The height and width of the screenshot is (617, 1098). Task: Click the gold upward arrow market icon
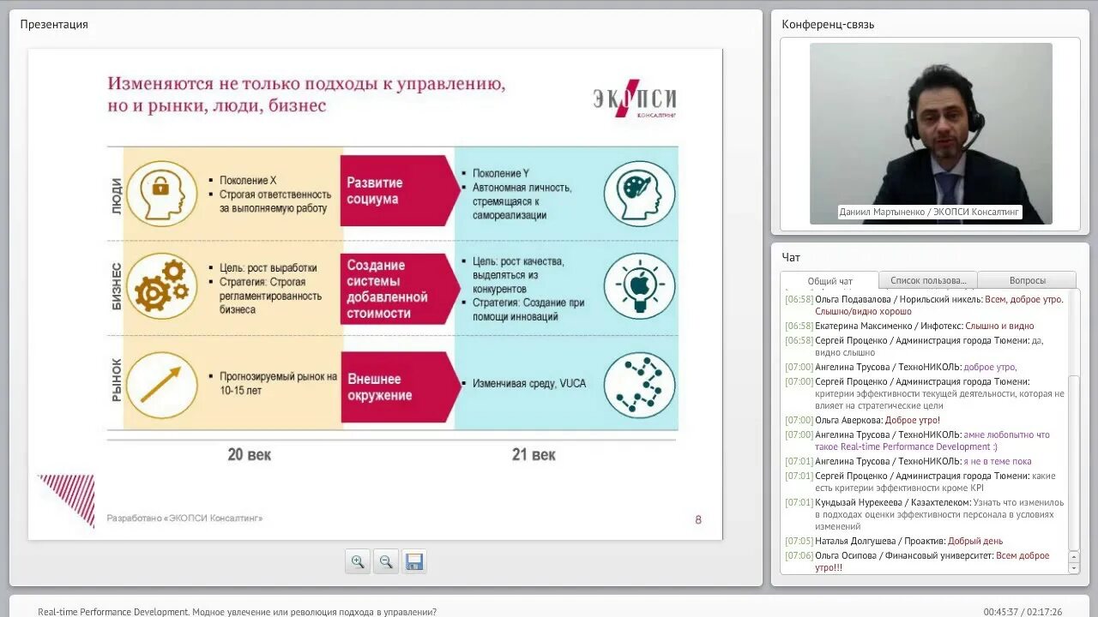click(x=161, y=386)
